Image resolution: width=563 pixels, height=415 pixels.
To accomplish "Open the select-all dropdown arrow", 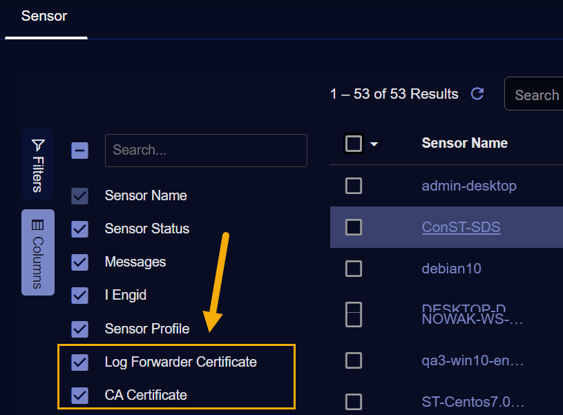I will click(374, 144).
